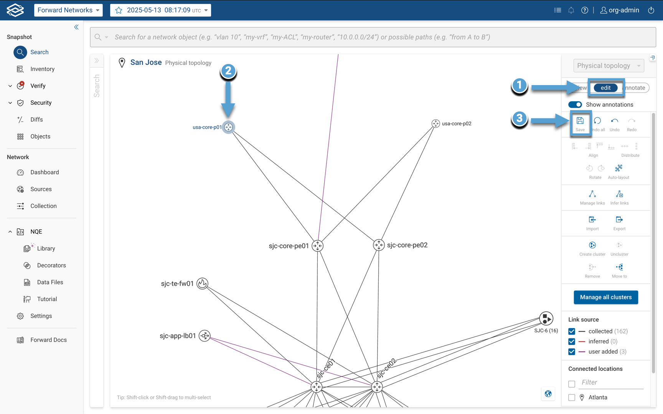Image resolution: width=663 pixels, height=414 pixels.
Task: Collapse the NQE section
Action: click(x=10, y=232)
